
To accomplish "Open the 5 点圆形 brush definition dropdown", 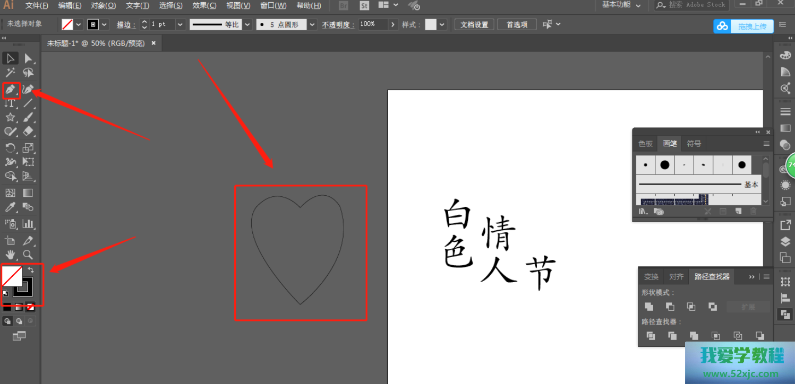I will [x=312, y=24].
